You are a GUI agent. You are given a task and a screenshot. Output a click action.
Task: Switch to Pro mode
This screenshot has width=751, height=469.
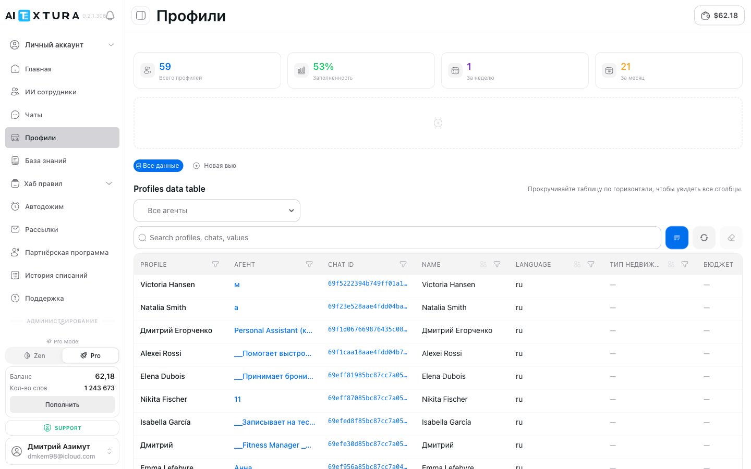click(x=90, y=355)
